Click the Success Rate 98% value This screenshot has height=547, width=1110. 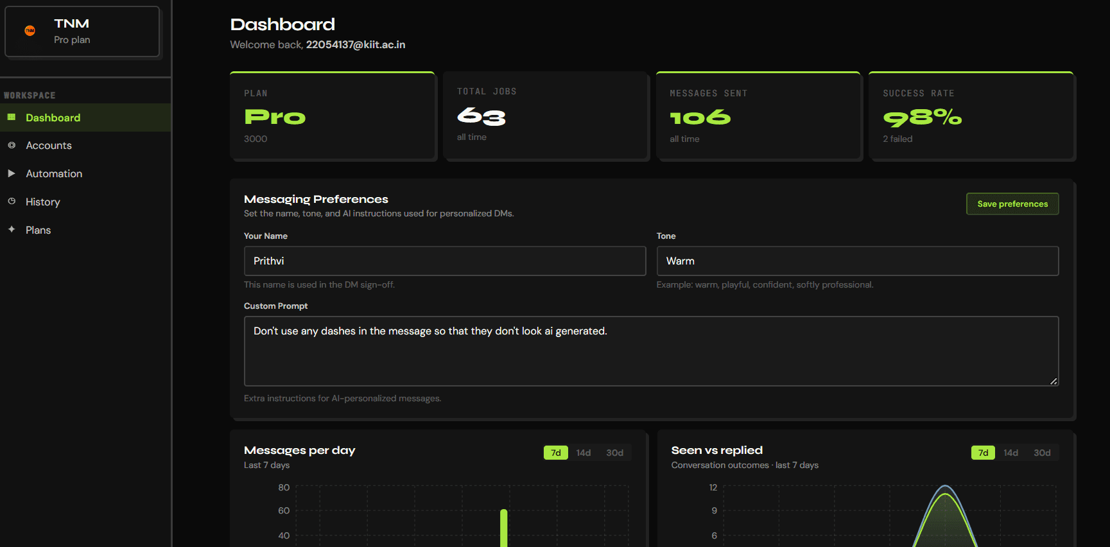click(x=922, y=117)
